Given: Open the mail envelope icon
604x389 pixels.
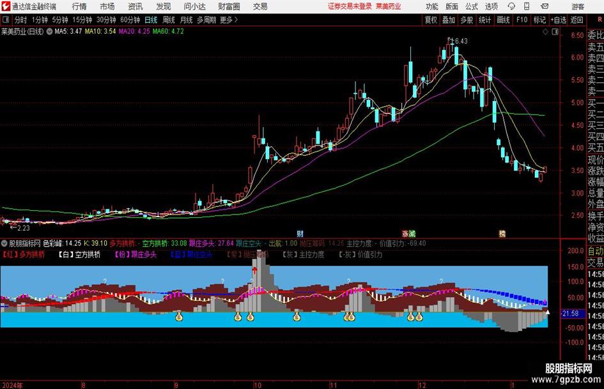Looking at the screenshot, I should click(x=545, y=6).
